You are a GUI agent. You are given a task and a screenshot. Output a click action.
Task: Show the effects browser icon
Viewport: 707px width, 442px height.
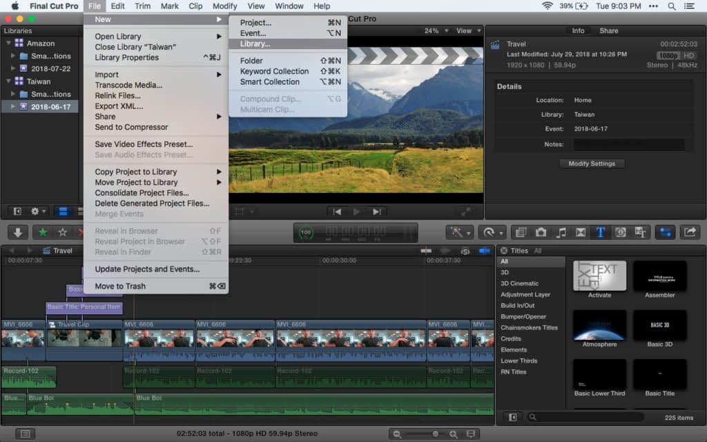(x=521, y=232)
